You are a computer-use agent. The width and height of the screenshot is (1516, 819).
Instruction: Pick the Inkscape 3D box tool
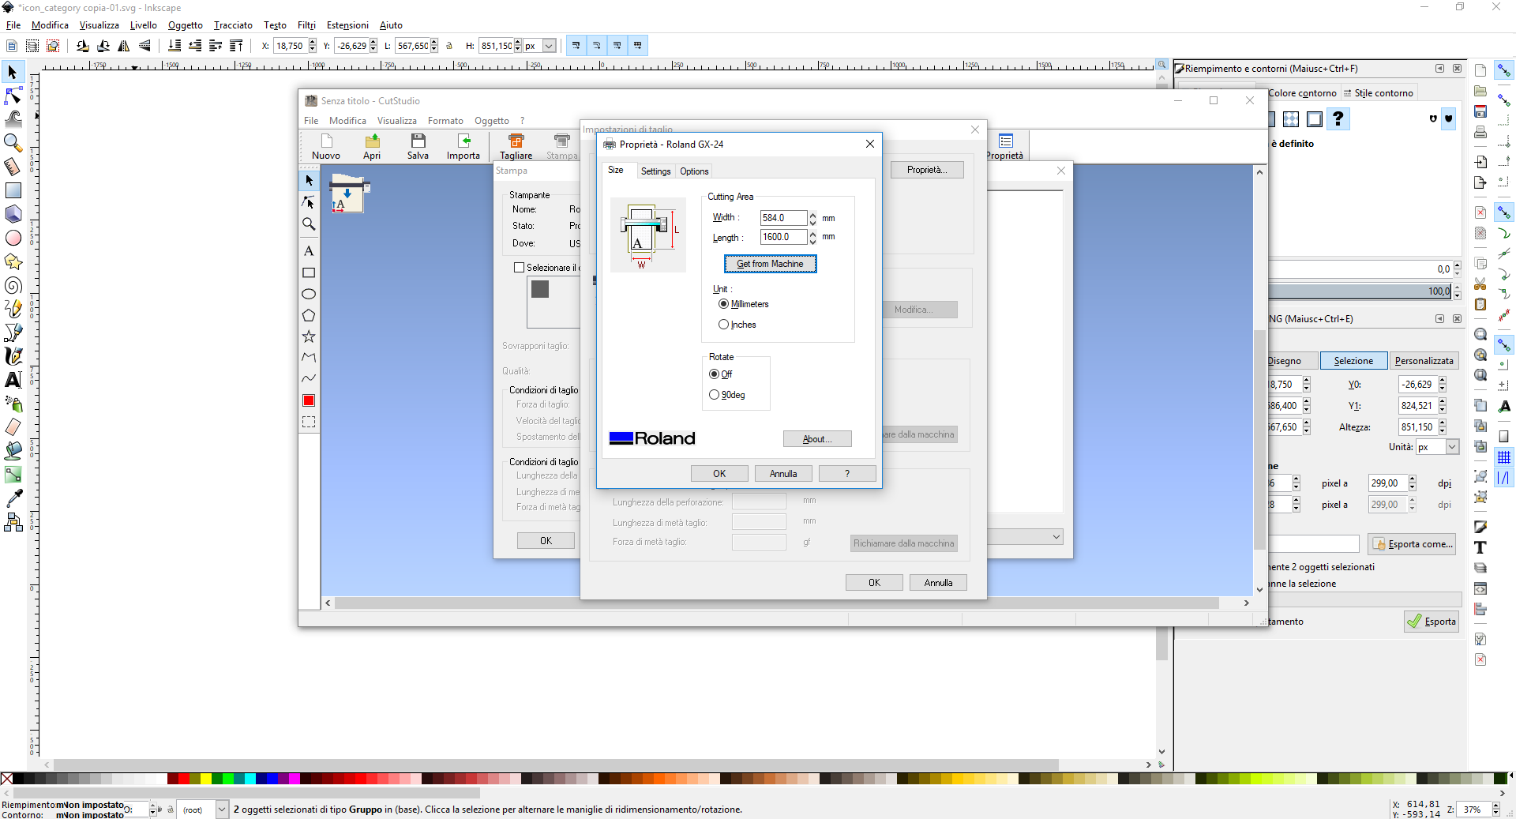pos(13,214)
